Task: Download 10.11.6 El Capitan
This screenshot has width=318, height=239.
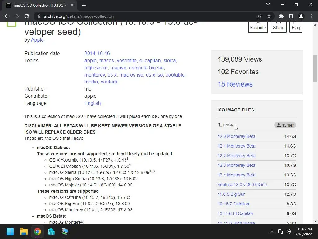Action: [235, 213]
